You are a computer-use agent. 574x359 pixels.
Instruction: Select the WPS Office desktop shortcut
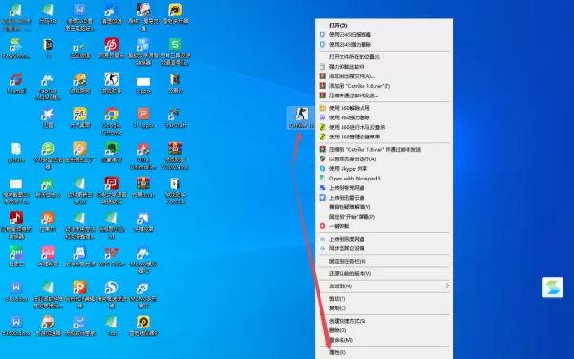[x=111, y=257]
